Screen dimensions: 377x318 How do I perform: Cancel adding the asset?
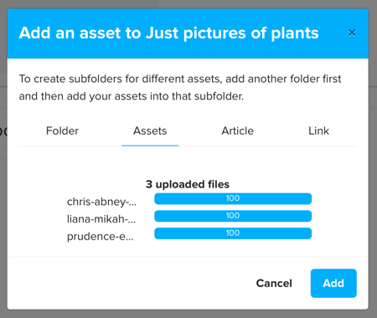(x=274, y=283)
